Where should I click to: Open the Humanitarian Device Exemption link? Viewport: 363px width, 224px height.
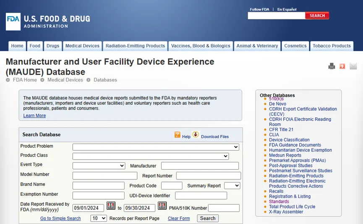pos(300,150)
